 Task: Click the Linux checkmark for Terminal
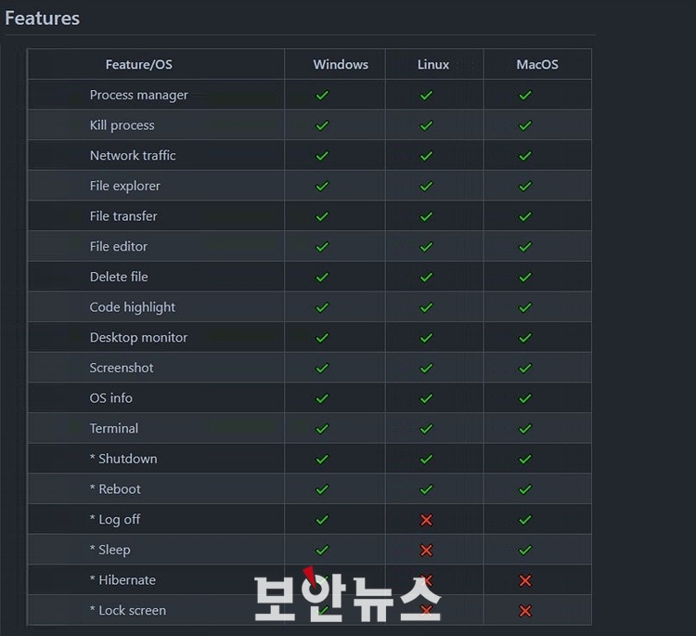click(426, 429)
